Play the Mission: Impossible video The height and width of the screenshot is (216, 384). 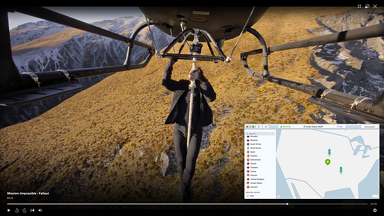(x=9, y=210)
